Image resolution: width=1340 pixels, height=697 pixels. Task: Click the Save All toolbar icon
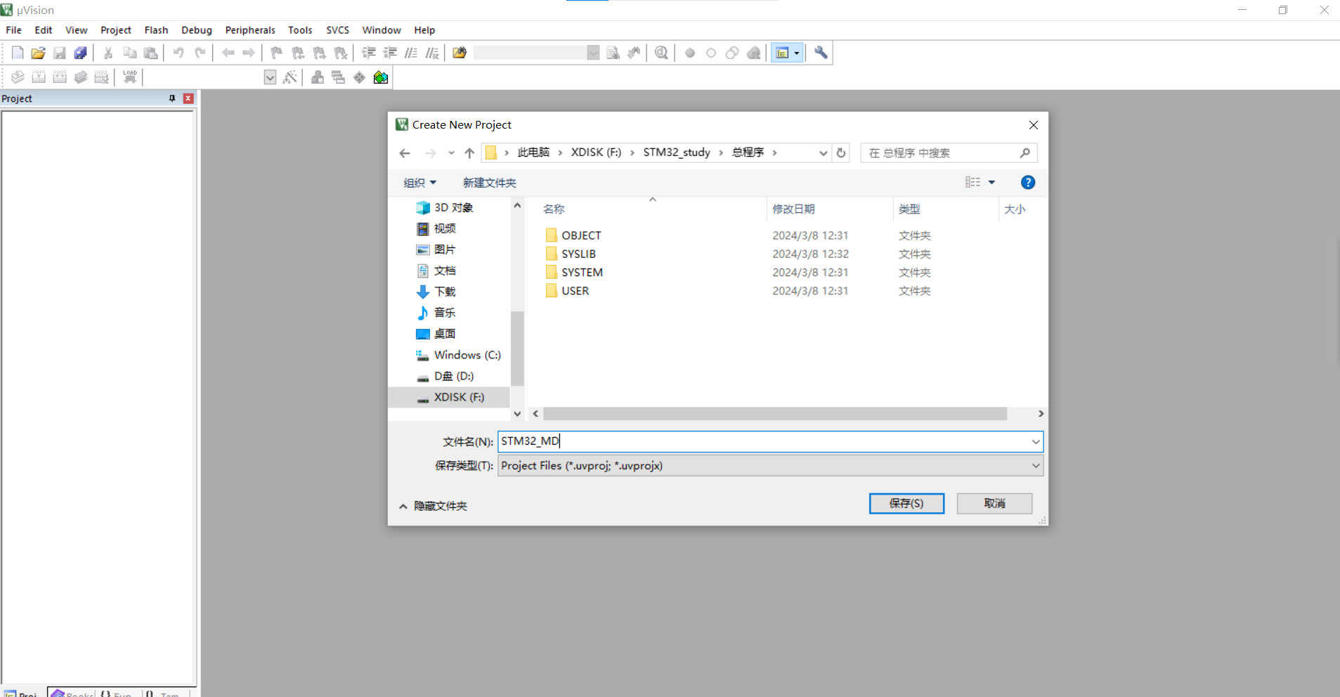coord(81,53)
